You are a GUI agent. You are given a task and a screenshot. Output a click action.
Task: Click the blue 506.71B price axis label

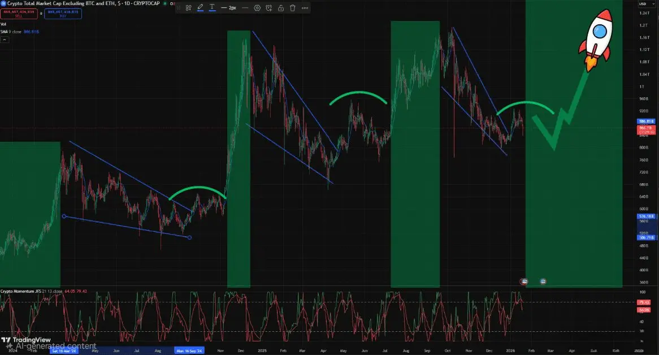pos(647,238)
